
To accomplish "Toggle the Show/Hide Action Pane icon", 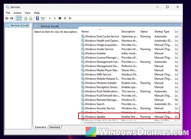I will (43, 18).
